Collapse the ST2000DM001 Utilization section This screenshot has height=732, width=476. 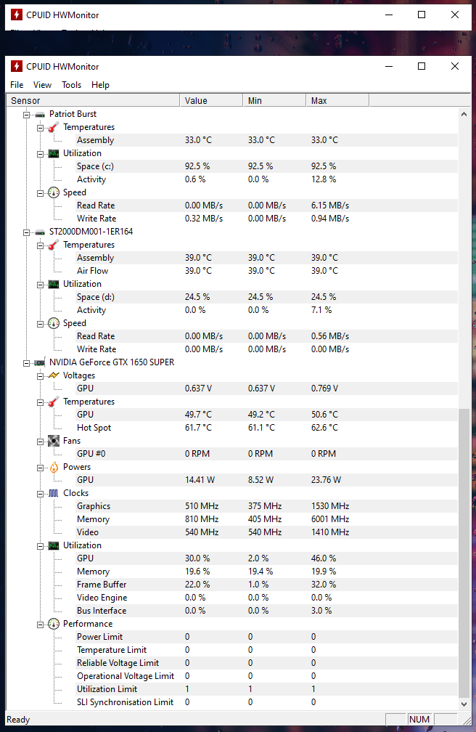tap(41, 284)
